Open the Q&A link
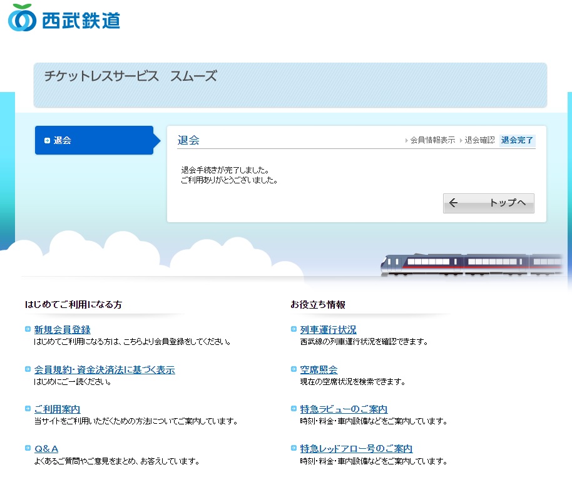This screenshot has height=477, width=572. (x=46, y=449)
